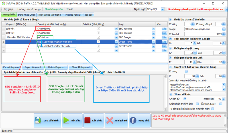Click the Danh sách website list scrollbar
Viewport: 228px width, 133px height.
tap(224, 87)
